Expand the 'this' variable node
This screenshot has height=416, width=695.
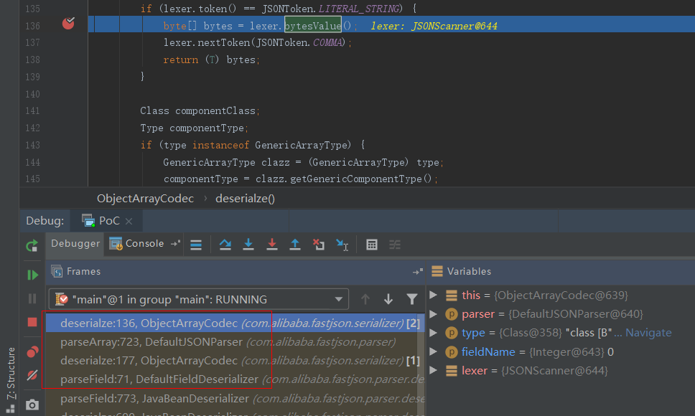433,296
